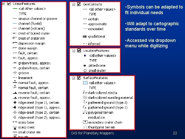
Task: Click ridge crest (type 2), certain symbol
Action: [x=15, y=112]
